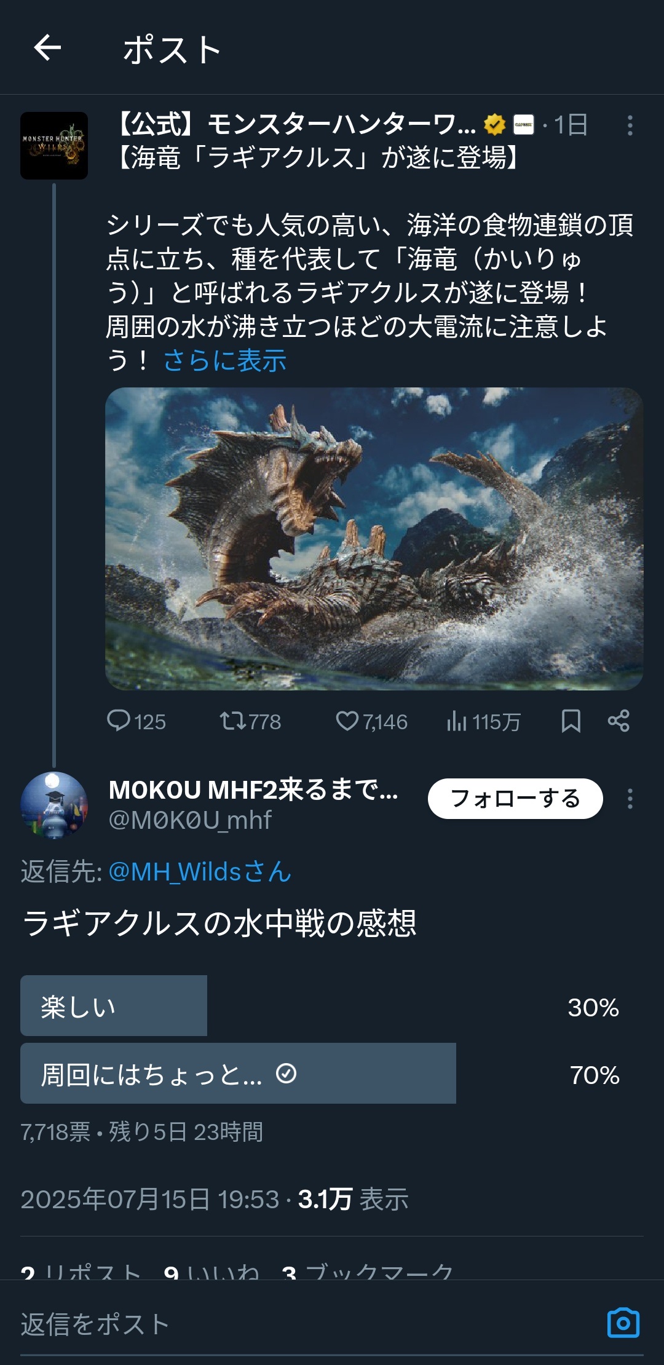Expand post text with さらに表示

point(225,360)
